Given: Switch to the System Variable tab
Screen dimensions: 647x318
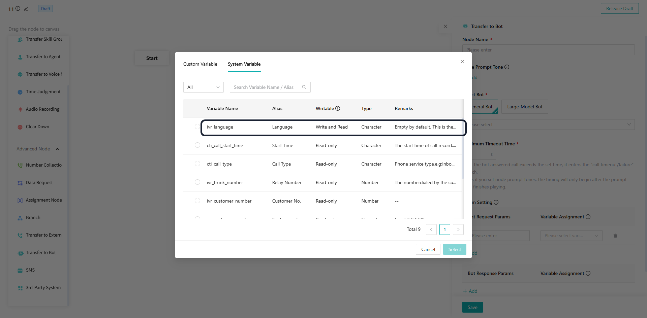Looking at the screenshot, I should [x=244, y=64].
